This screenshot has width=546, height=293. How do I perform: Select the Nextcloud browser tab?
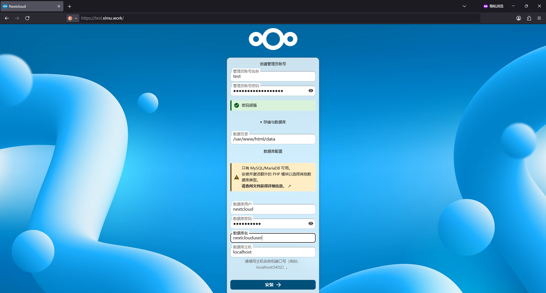pyautogui.click(x=28, y=6)
